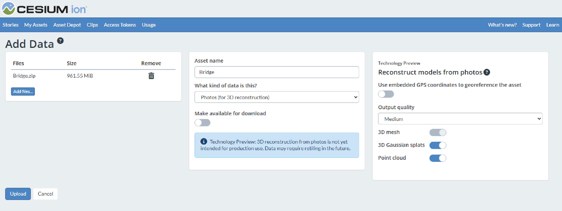The height and width of the screenshot is (211, 562).
Task: Click the info icon in Technology Preview notice
Action: point(204,141)
